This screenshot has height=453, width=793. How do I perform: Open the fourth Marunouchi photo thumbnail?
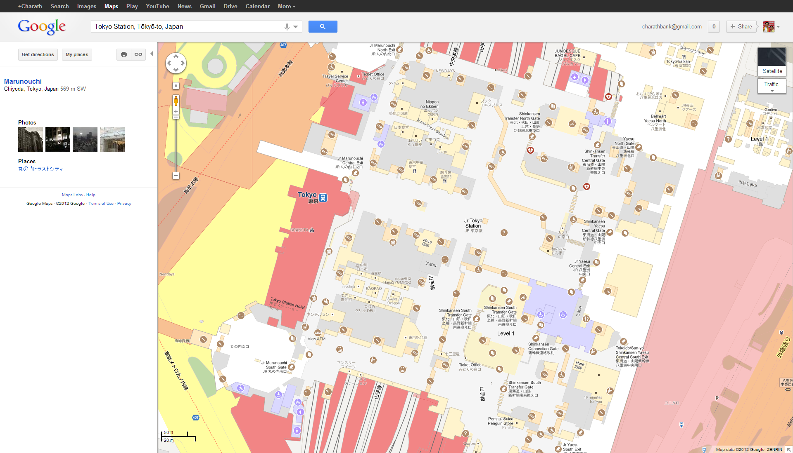click(112, 139)
